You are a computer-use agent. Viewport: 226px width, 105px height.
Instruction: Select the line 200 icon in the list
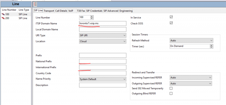pyautogui.click(x=3, y=18)
